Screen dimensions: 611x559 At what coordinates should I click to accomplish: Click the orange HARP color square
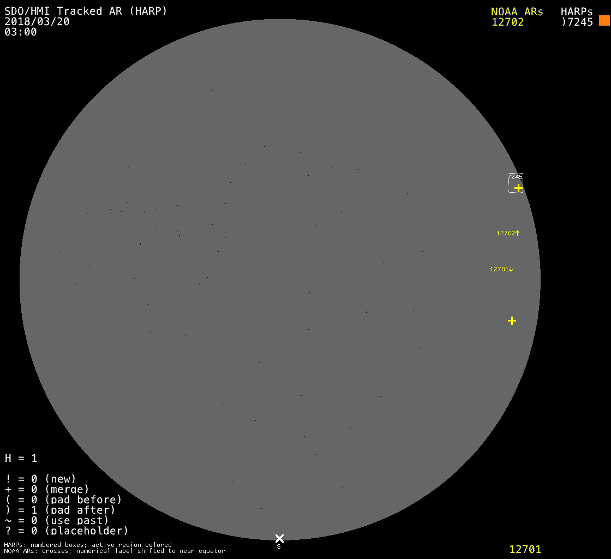click(x=604, y=21)
